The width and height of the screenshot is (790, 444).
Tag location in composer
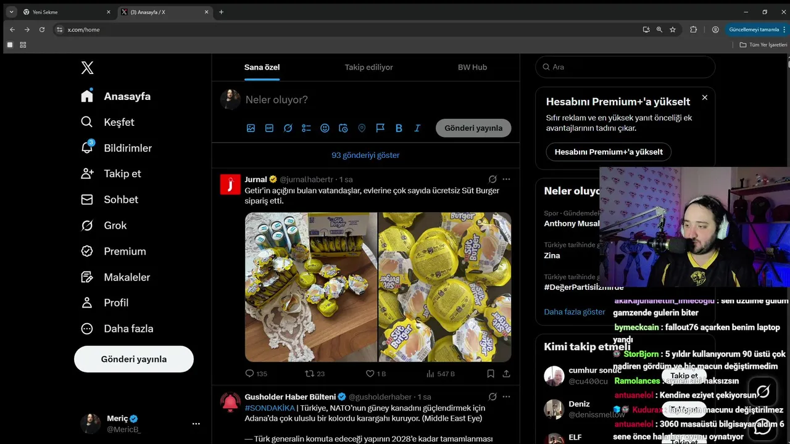pos(362,128)
